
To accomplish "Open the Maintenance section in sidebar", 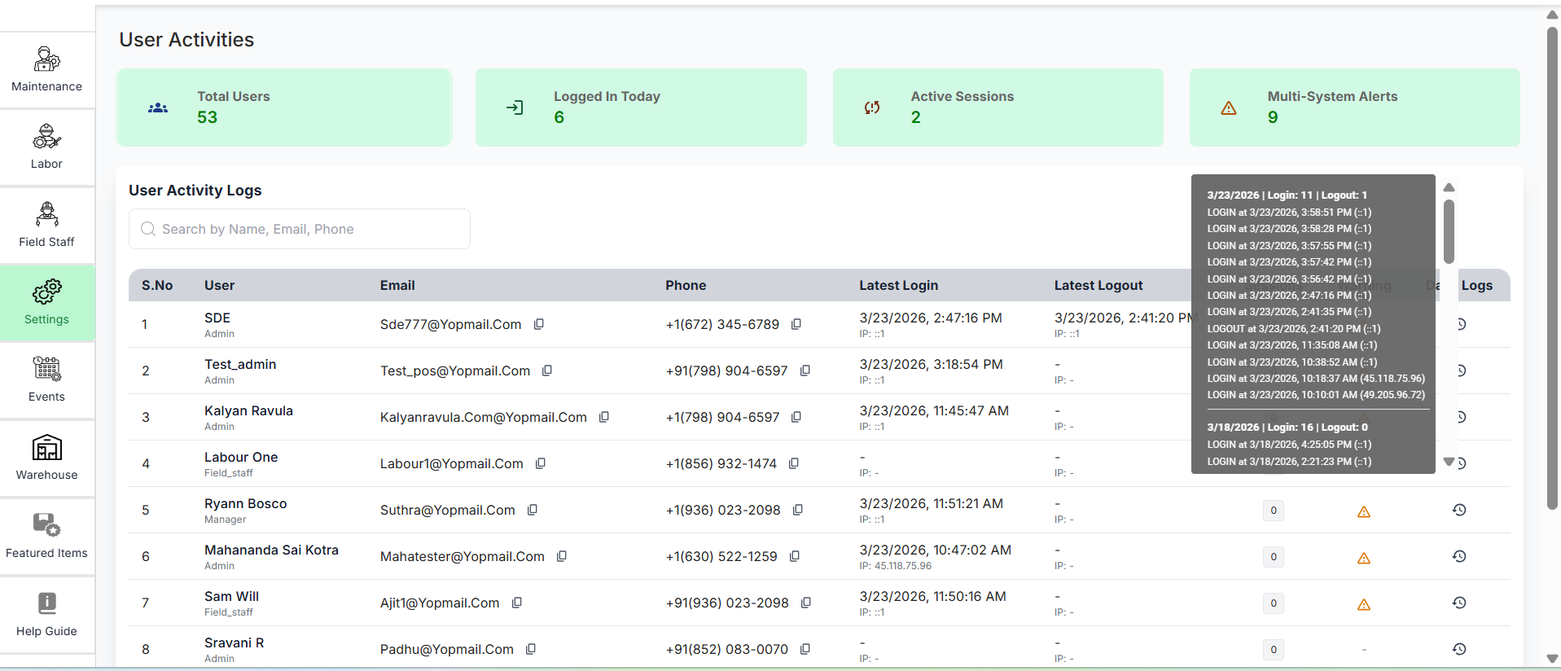I will pyautogui.click(x=47, y=70).
